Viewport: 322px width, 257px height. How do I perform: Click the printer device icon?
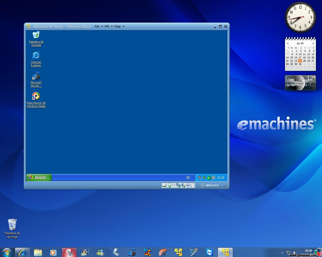coord(188,185)
